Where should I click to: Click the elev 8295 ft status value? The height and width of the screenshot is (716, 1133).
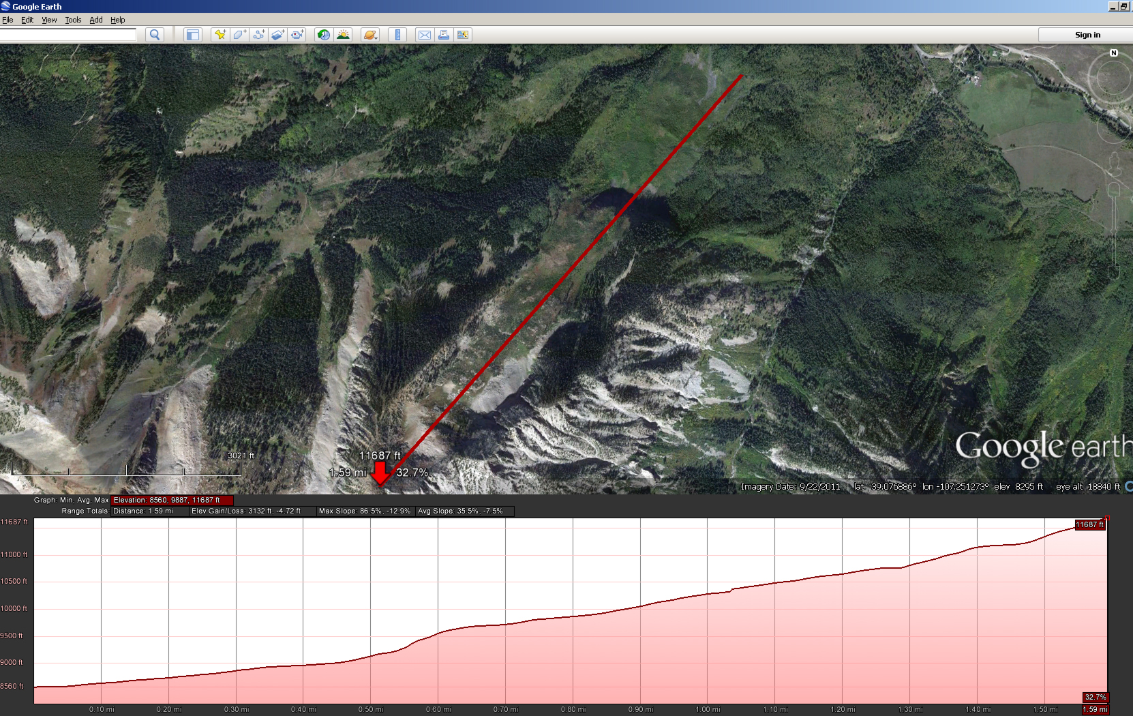click(x=1018, y=487)
